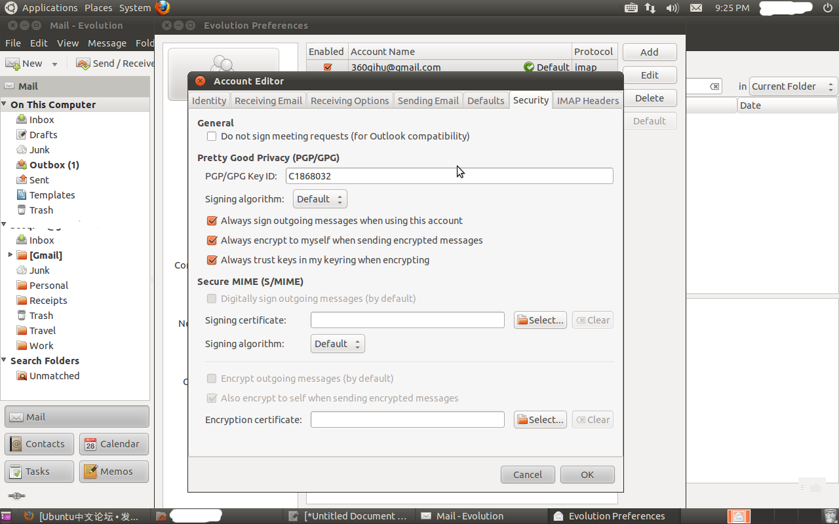Open the messaging envelope indicator
Screen dimensions: 839x524
(x=696, y=8)
